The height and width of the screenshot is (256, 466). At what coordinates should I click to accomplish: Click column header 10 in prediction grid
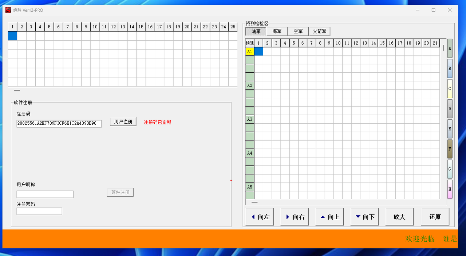(x=338, y=43)
